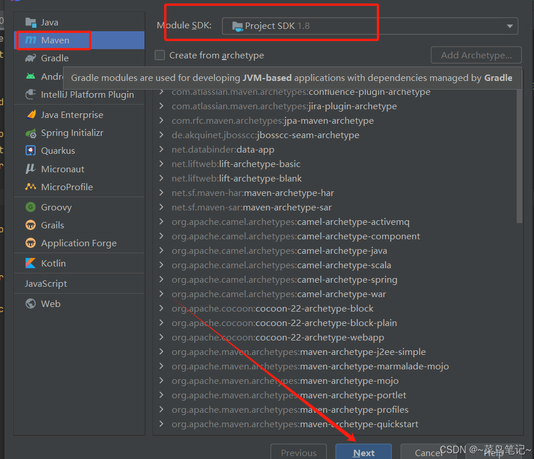Click the Web globe icon
The width and height of the screenshot is (534, 459).
(x=31, y=303)
